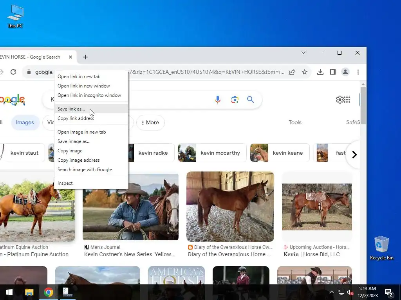Open Kevin | Horse Bid, LLC link
This screenshot has height=300, width=401.
click(x=311, y=254)
